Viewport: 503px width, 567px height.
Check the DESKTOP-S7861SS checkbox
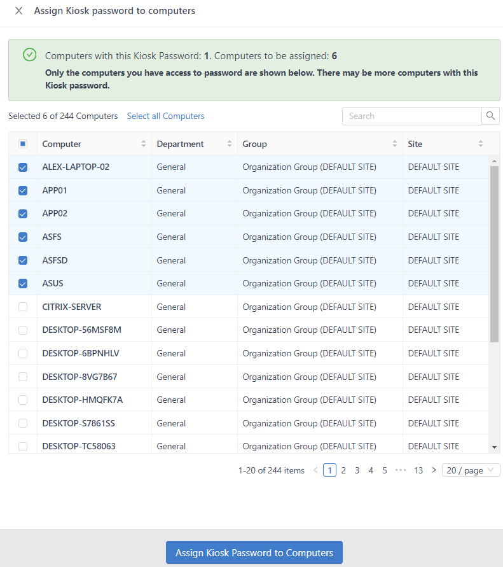23,423
